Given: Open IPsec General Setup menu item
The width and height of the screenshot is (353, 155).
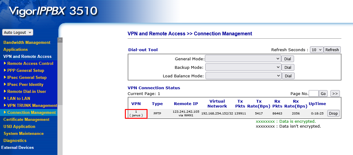Looking at the screenshot, I should pyautogui.click(x=27, y=77).
